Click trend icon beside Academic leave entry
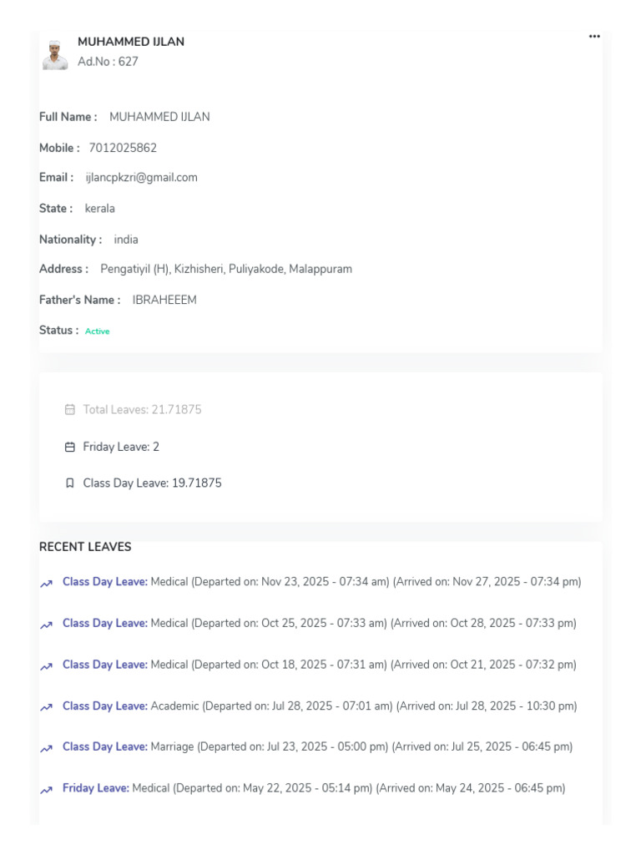The image size is (641, 855). [47, 708]
